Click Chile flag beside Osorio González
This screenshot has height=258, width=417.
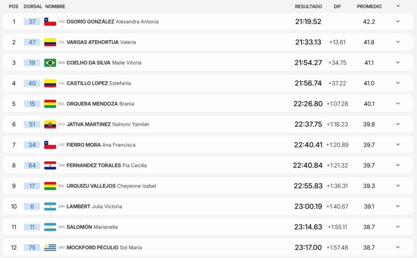[50, 22]
